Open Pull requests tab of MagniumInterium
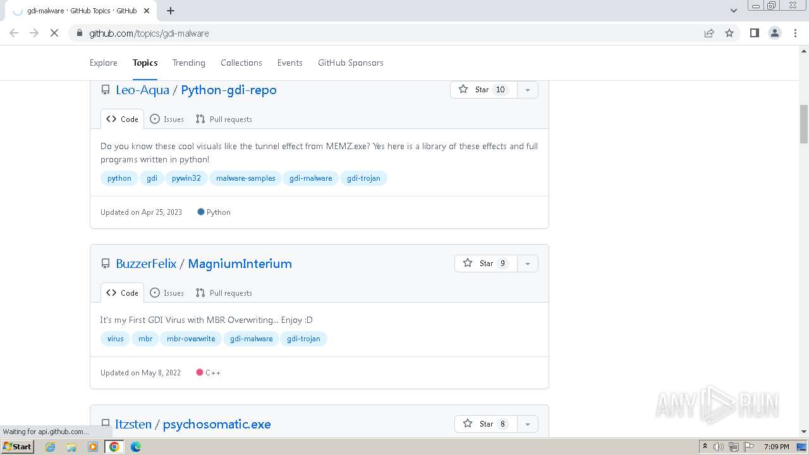This screenshot has height=455, width=809. [x=224, y=293]
